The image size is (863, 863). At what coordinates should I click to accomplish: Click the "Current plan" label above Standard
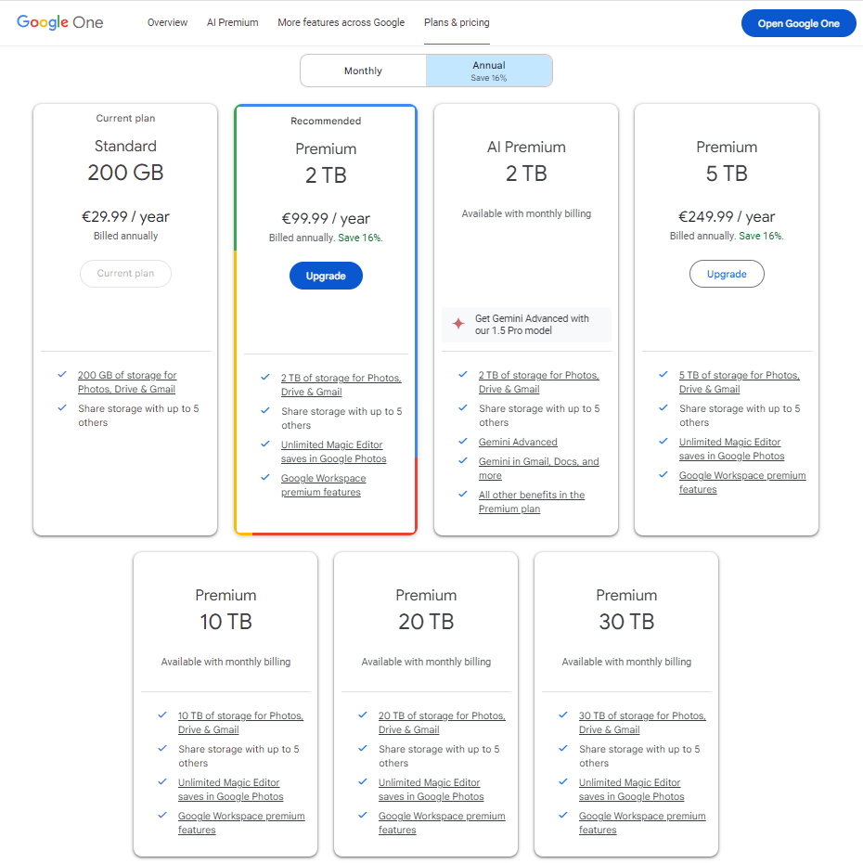[x=125, y=119]
